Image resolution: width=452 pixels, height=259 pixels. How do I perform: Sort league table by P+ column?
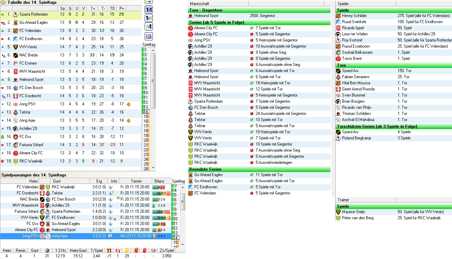pos(122,8)
